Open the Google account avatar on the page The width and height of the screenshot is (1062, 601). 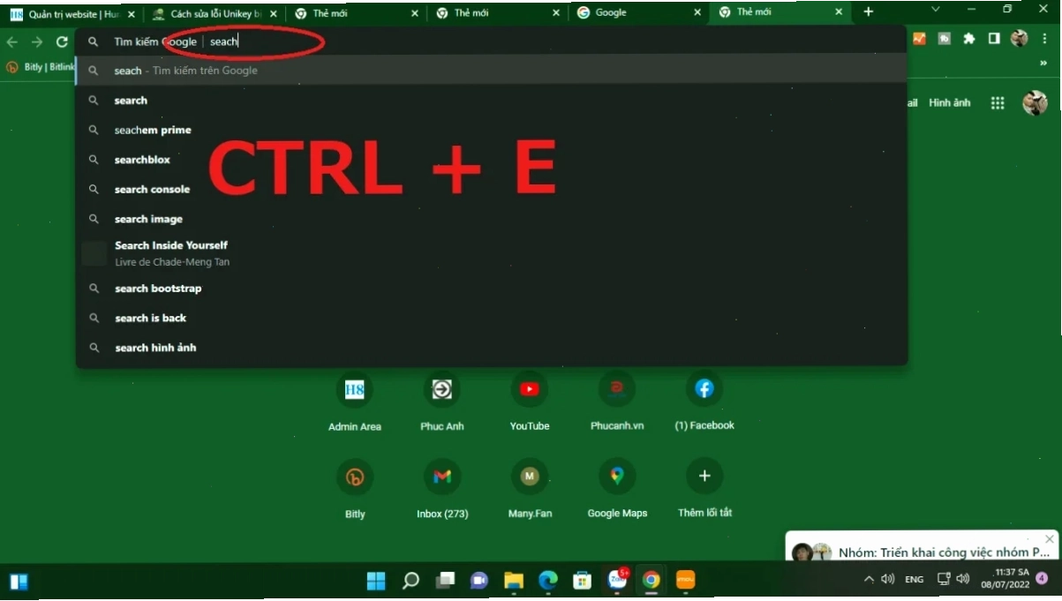click(1035, 103)
